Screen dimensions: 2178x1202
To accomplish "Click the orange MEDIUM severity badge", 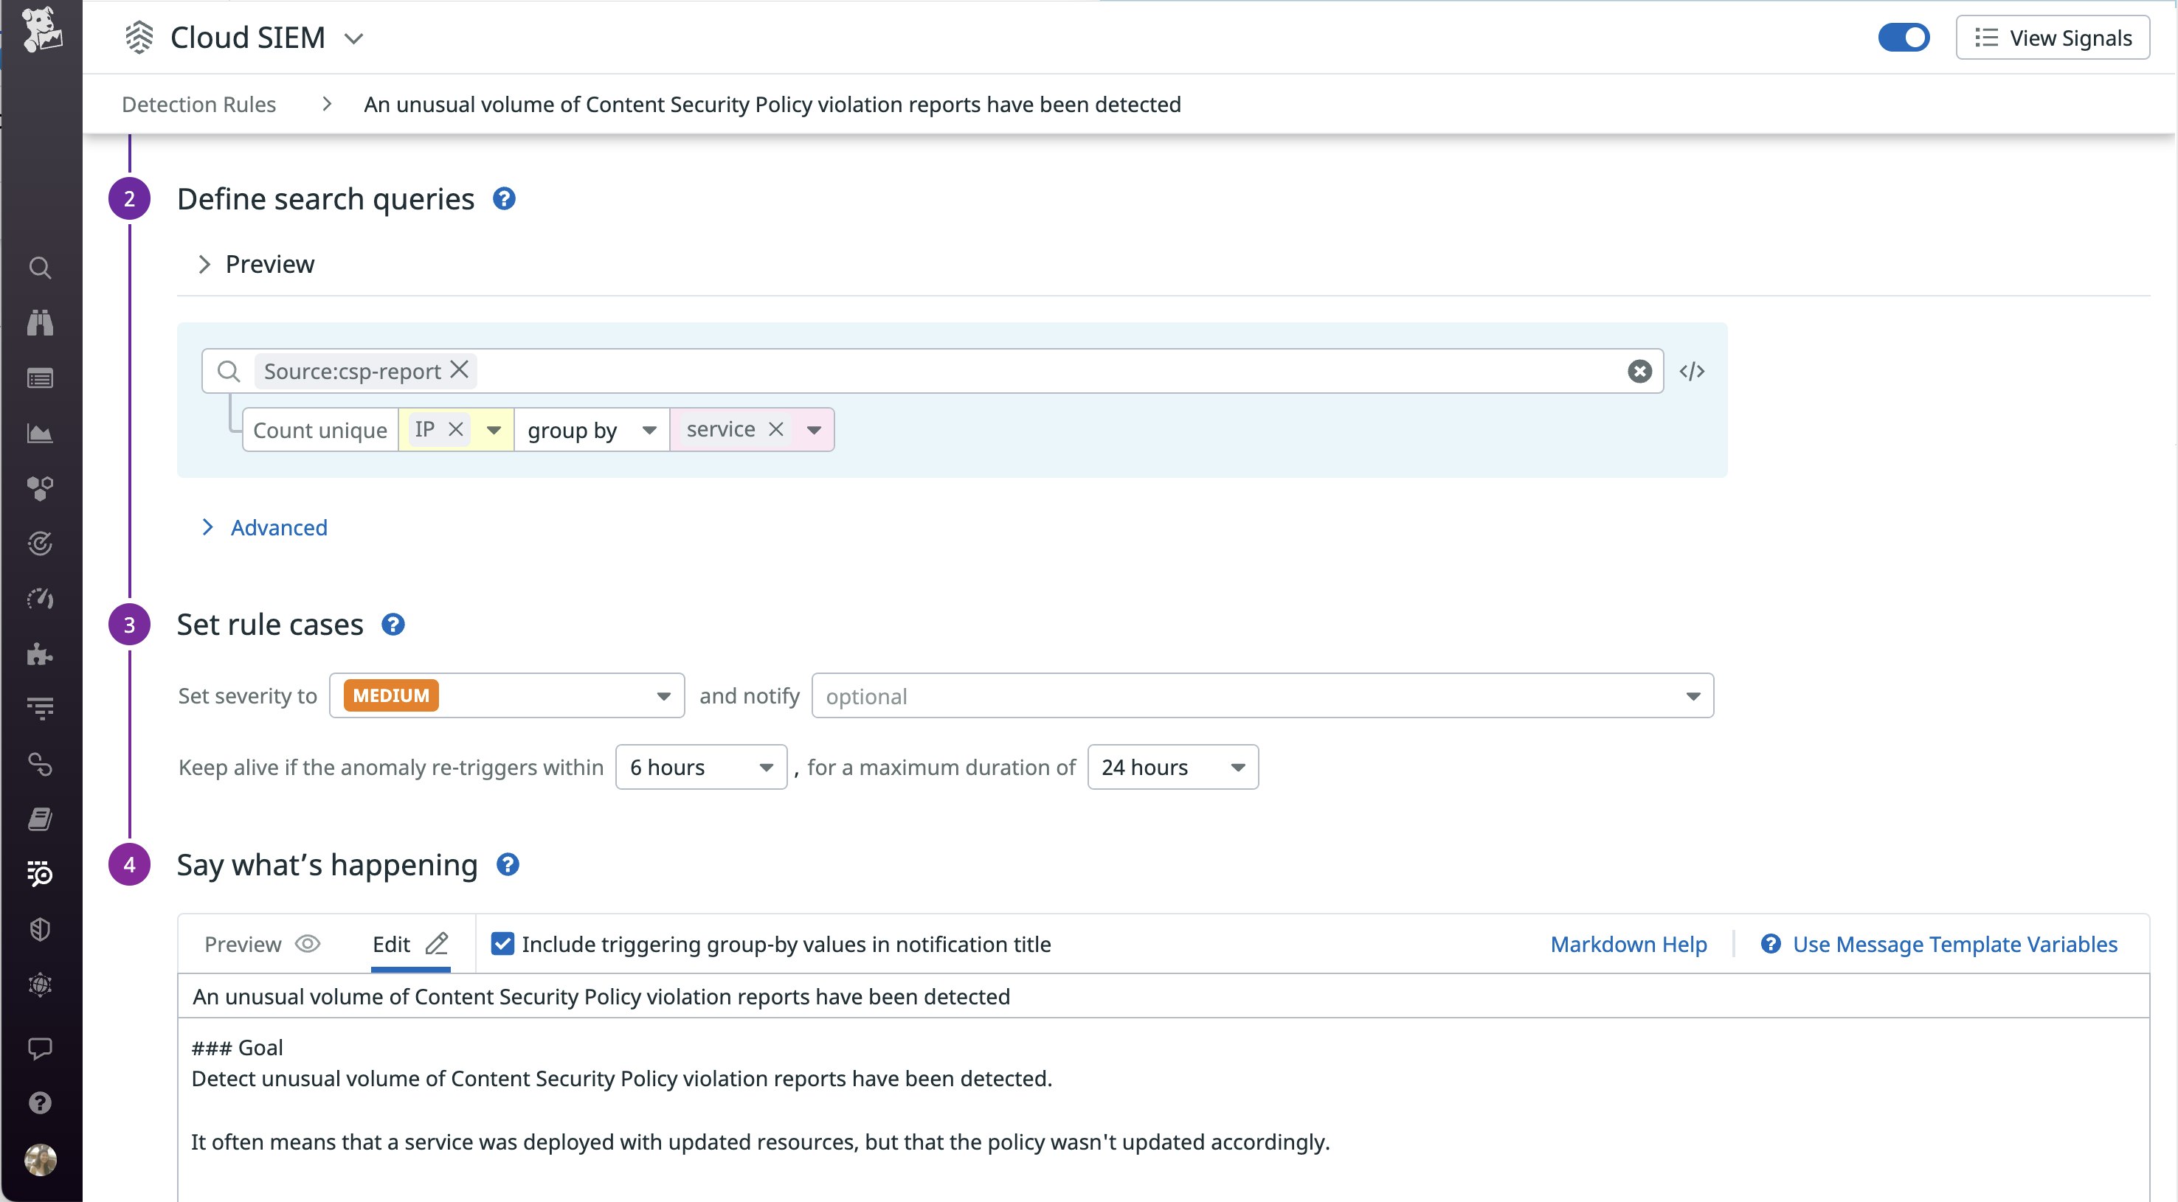I will coord(388,695).
